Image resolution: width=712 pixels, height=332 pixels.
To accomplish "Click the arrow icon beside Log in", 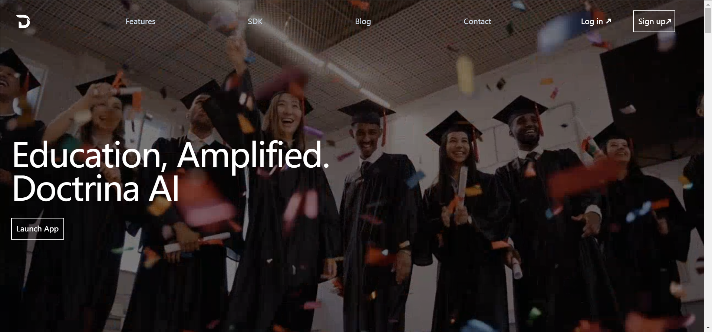I will 608,21.
